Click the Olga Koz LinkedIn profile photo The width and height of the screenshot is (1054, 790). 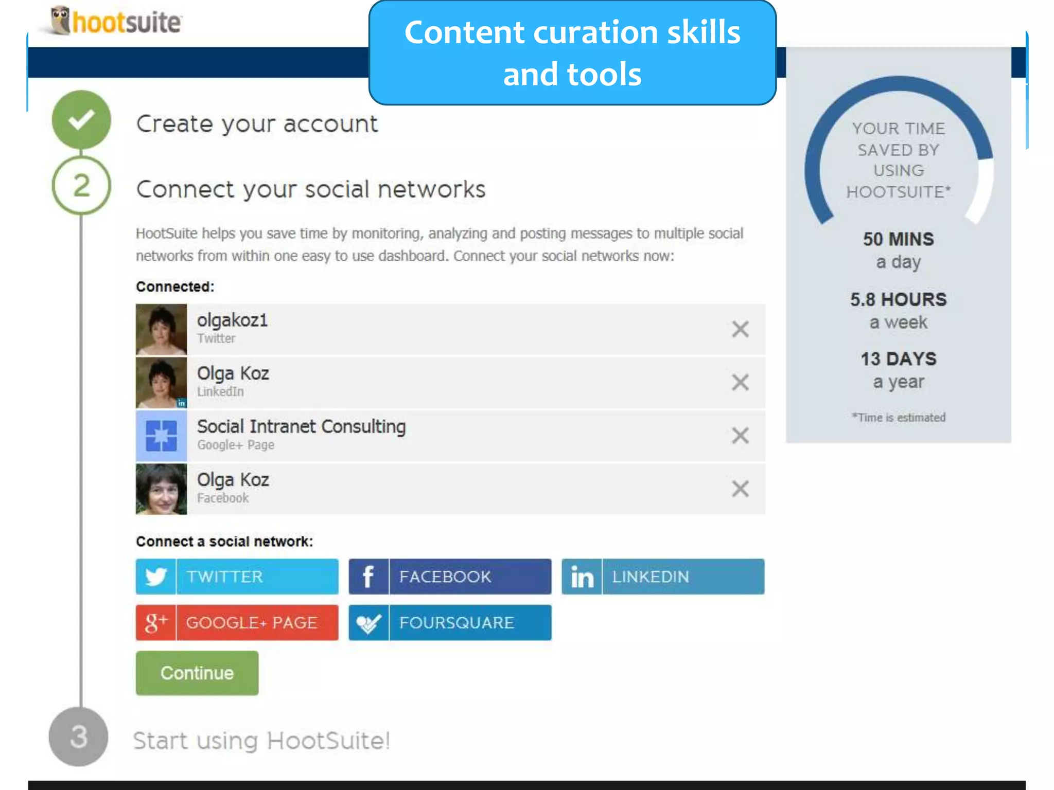161,383
